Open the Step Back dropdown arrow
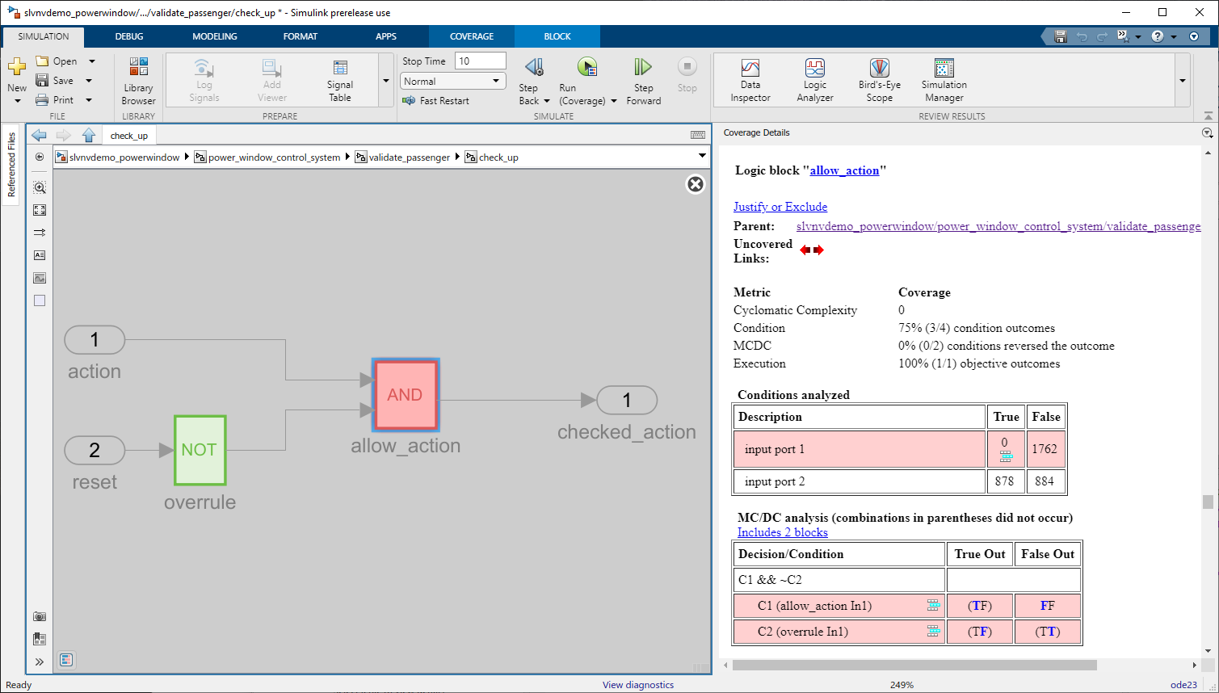 [546, 101]
